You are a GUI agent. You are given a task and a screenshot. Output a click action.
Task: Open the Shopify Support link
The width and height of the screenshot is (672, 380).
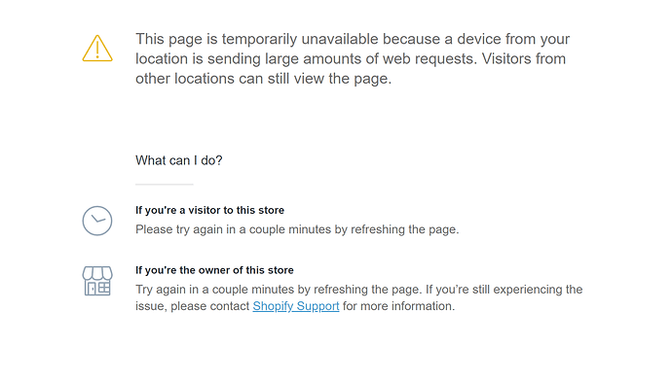(x=296, y=306)
